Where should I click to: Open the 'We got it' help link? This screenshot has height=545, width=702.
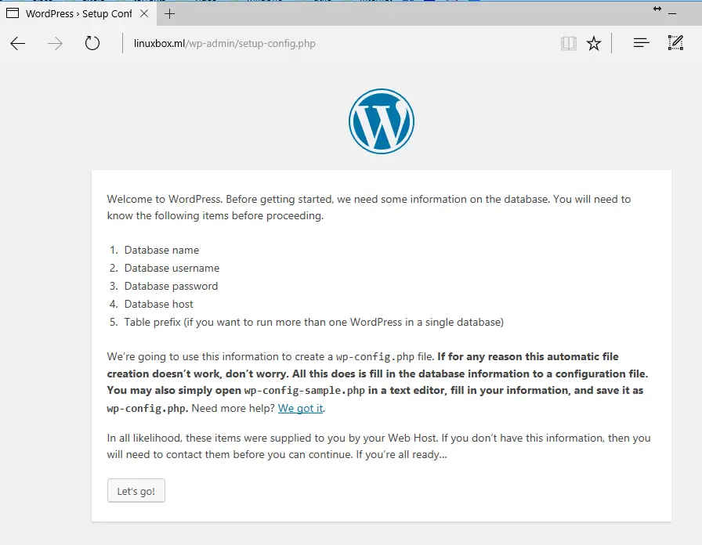tap(300, 408)
